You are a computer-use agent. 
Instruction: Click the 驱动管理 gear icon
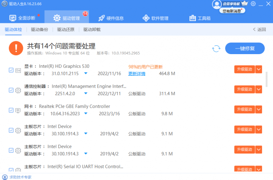click(57, 18)
